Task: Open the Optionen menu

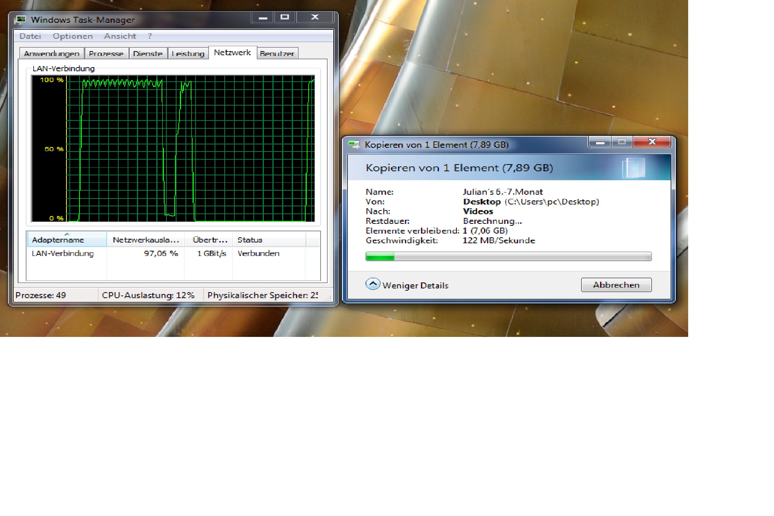Action: pos(73,36)
